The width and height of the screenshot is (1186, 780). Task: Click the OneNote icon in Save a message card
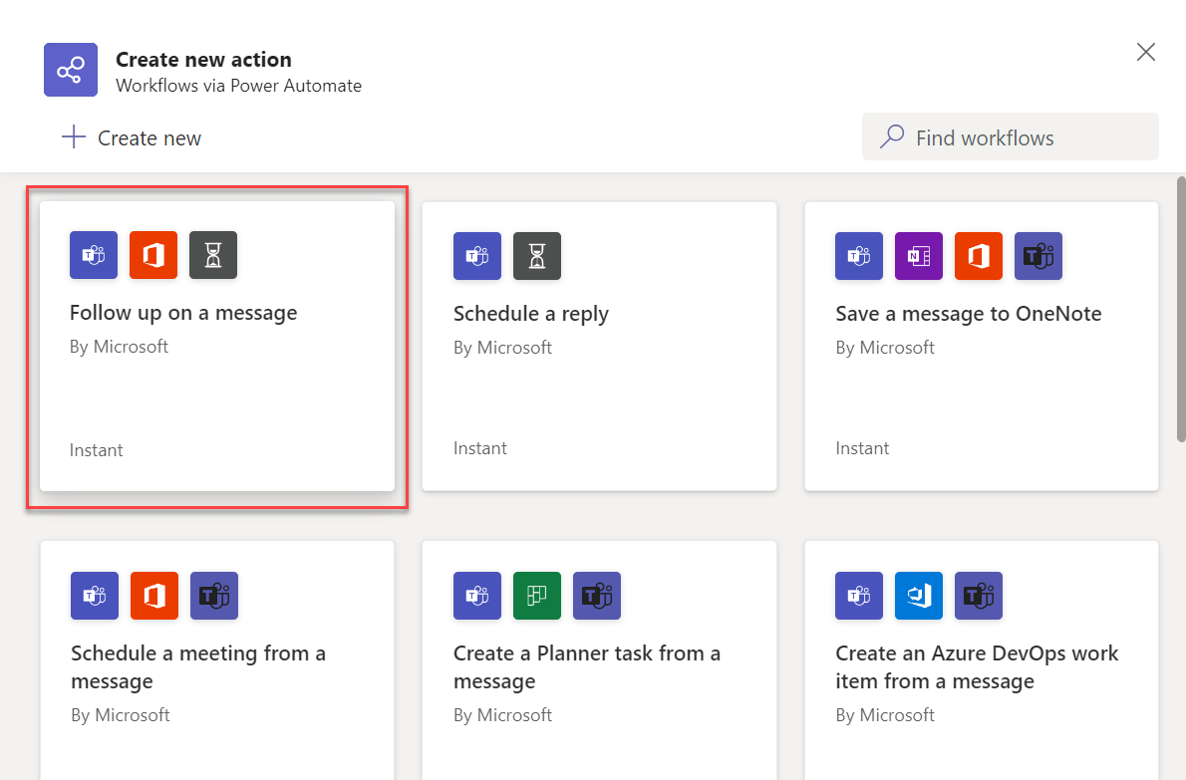click(918, 256)
